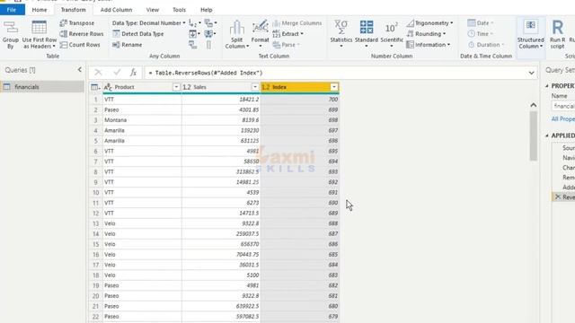Click the Transpose button

(x=77, y=23)
